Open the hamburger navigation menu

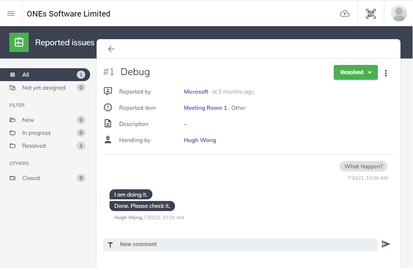click(11, 13)
